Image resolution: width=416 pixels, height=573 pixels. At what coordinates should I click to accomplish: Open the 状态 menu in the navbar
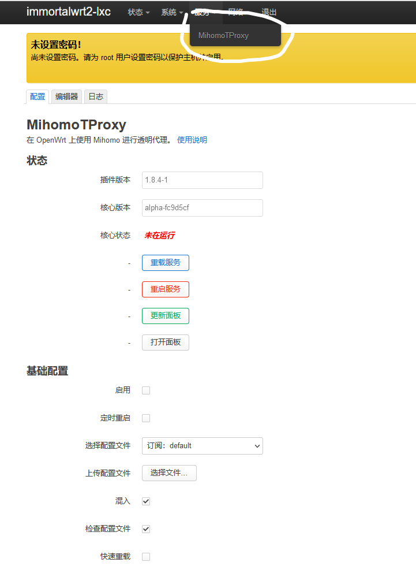coord(138,12)
